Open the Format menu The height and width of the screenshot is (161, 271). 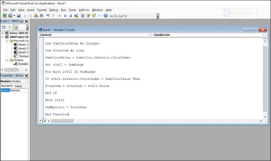[x=42, y=10]
